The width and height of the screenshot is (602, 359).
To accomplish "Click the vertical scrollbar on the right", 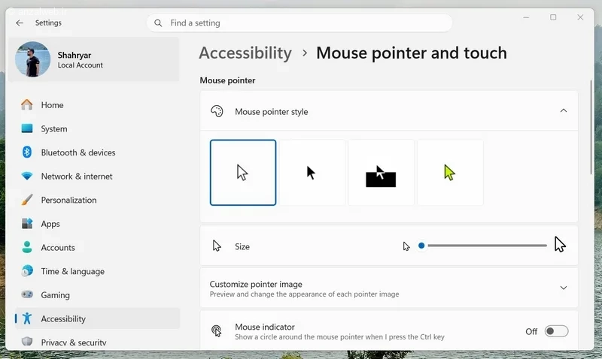I will click(591, 127).
